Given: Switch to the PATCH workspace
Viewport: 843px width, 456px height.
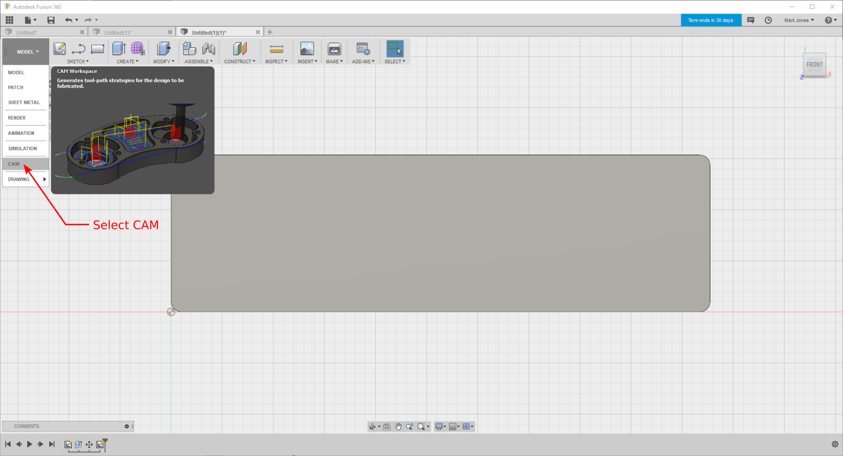Looking at the screenshot, I should point(25,88).
